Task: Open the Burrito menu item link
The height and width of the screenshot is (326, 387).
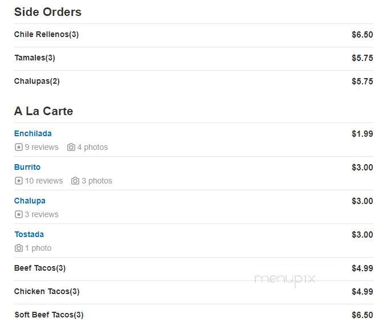Action: tap(27, 167)
